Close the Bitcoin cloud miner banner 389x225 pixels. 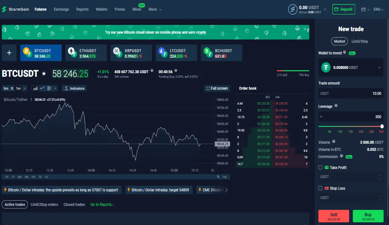tap(305, 29)
